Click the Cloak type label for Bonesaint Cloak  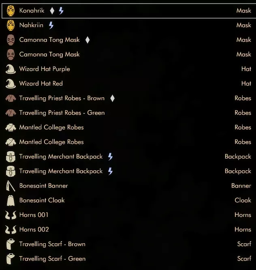tap(243, 200)
